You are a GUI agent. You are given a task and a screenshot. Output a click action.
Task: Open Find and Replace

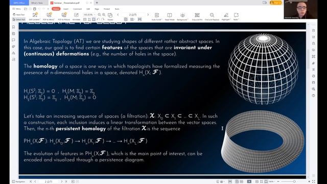coord(212,16)
